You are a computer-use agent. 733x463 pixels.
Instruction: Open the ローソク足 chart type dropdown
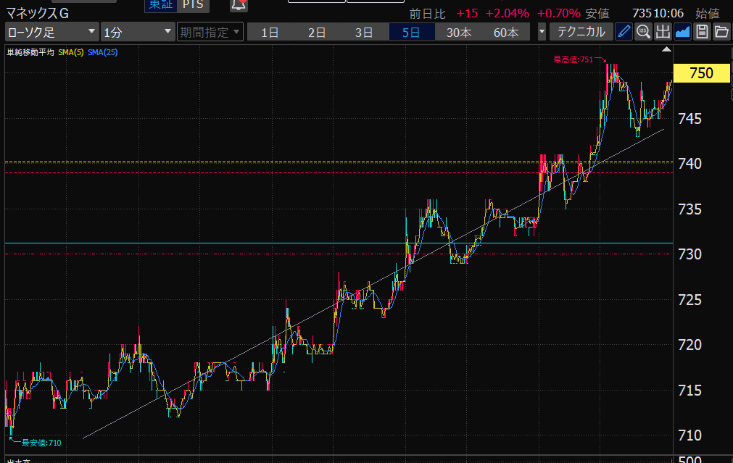(52, 32)
